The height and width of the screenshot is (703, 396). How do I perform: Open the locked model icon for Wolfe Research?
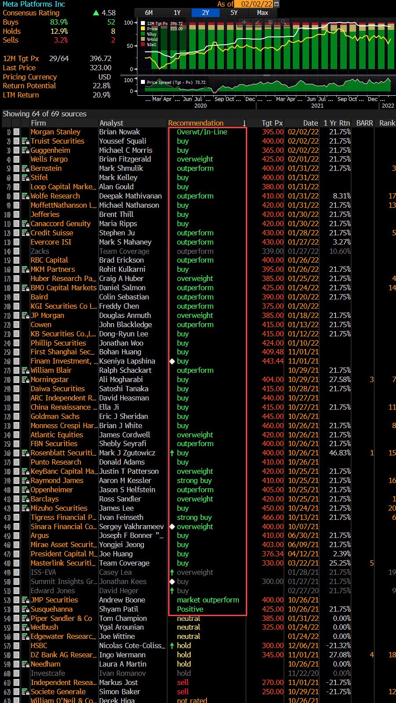(x=25, y=196)
